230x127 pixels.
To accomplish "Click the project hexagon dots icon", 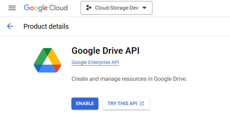I will pyautogui.click(x=89, y=8).
